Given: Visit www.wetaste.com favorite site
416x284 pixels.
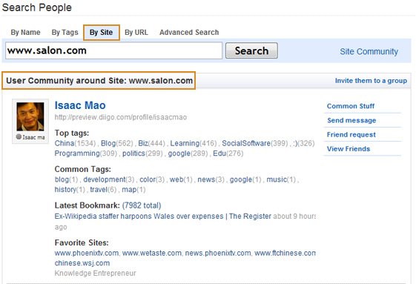Looking at the screenshot, I should 152,253.
